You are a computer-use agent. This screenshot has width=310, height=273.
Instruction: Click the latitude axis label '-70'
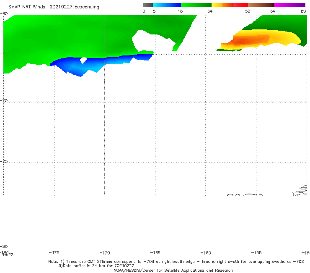point(4,101)
